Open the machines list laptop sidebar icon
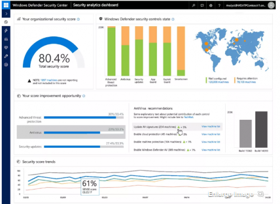The image size is (280, 204). pos(6,39)
